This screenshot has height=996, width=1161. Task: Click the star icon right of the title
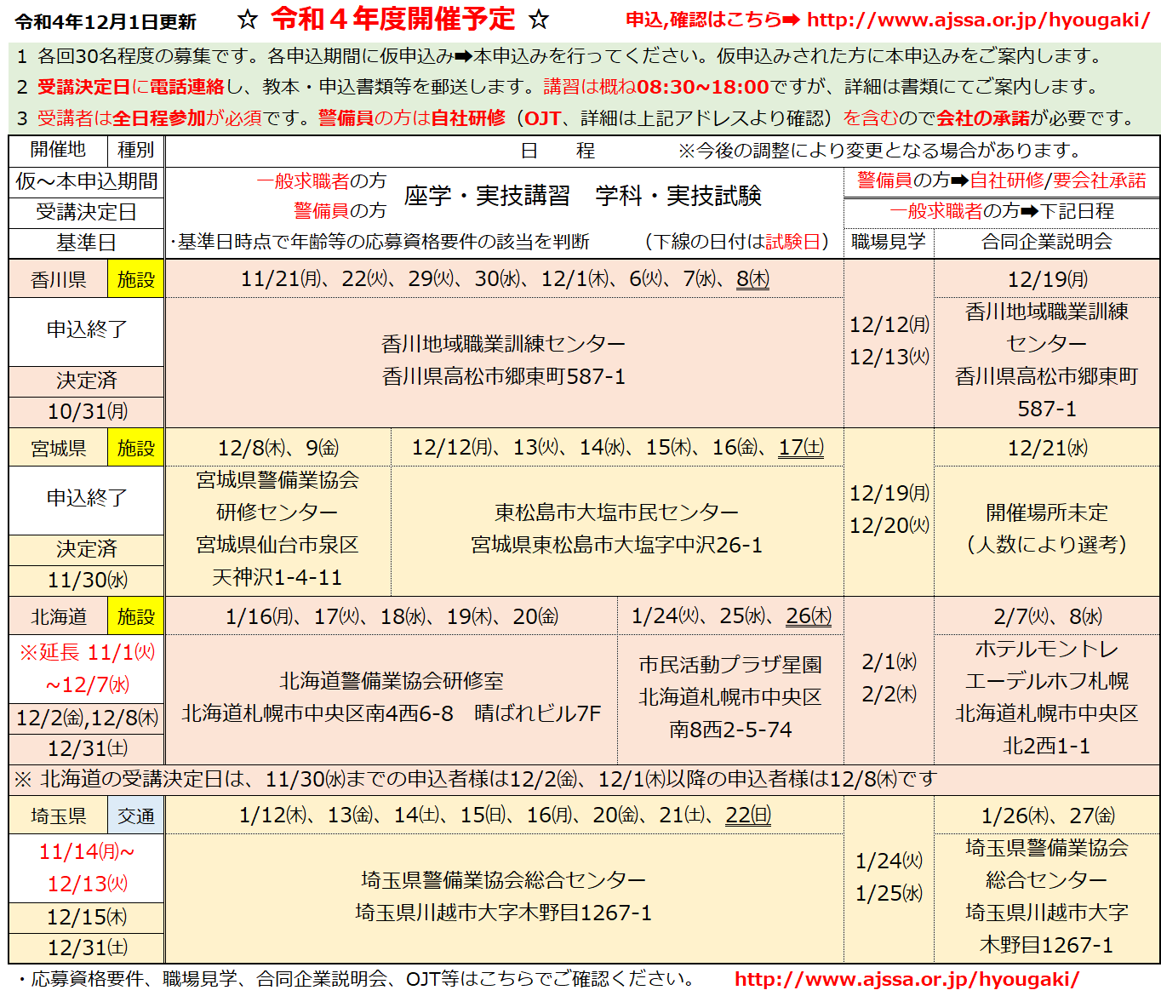pos(538,20)
